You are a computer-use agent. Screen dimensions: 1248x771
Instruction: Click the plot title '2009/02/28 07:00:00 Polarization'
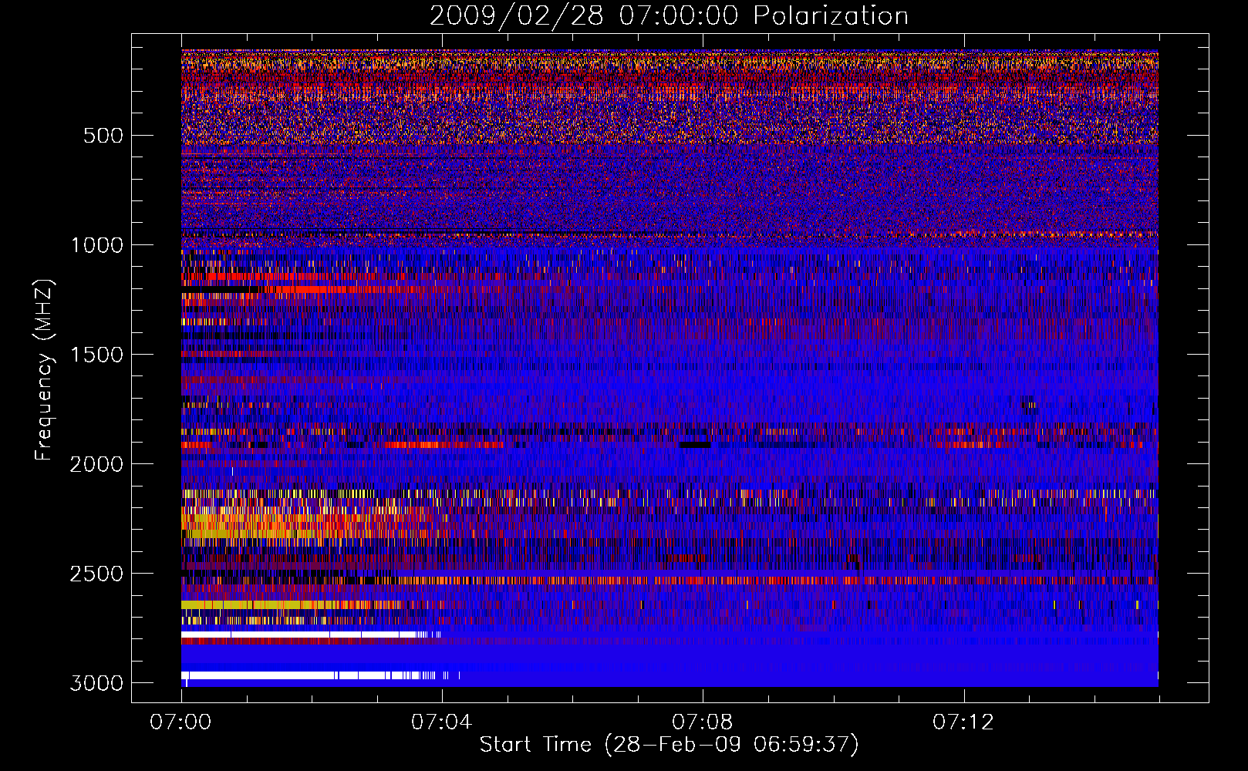(x=669, y=15)
